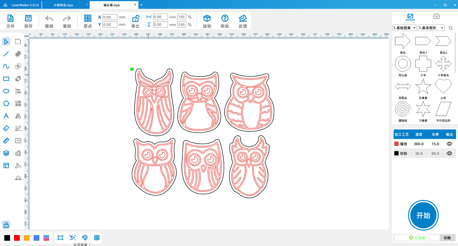Switch to the 小装饰品.lcpx tab

(x=64, y=5)
